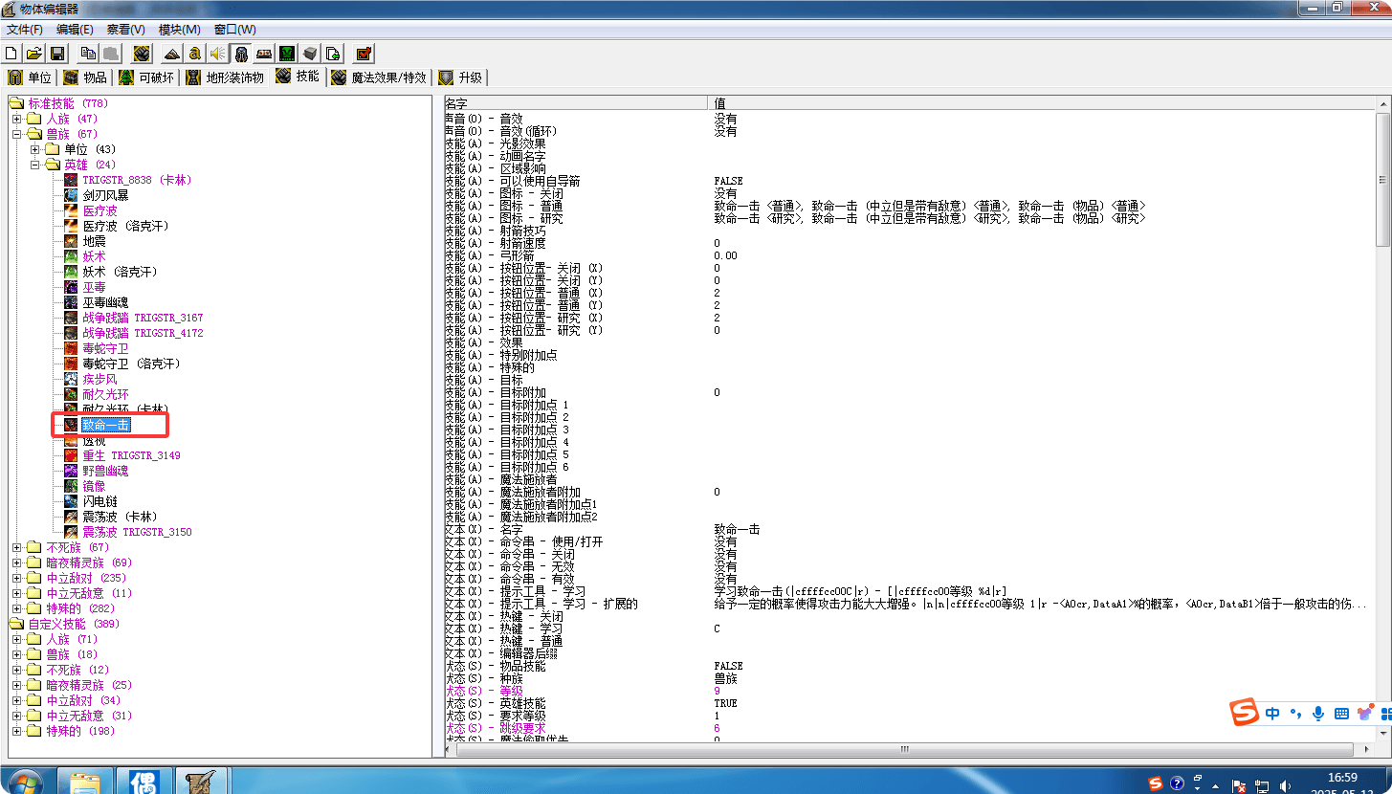Open the 文件(F) menu

(22, 30)
